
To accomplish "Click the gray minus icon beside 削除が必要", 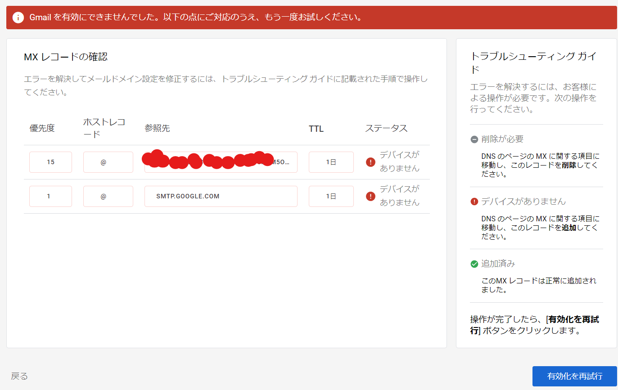I will 474,139.
